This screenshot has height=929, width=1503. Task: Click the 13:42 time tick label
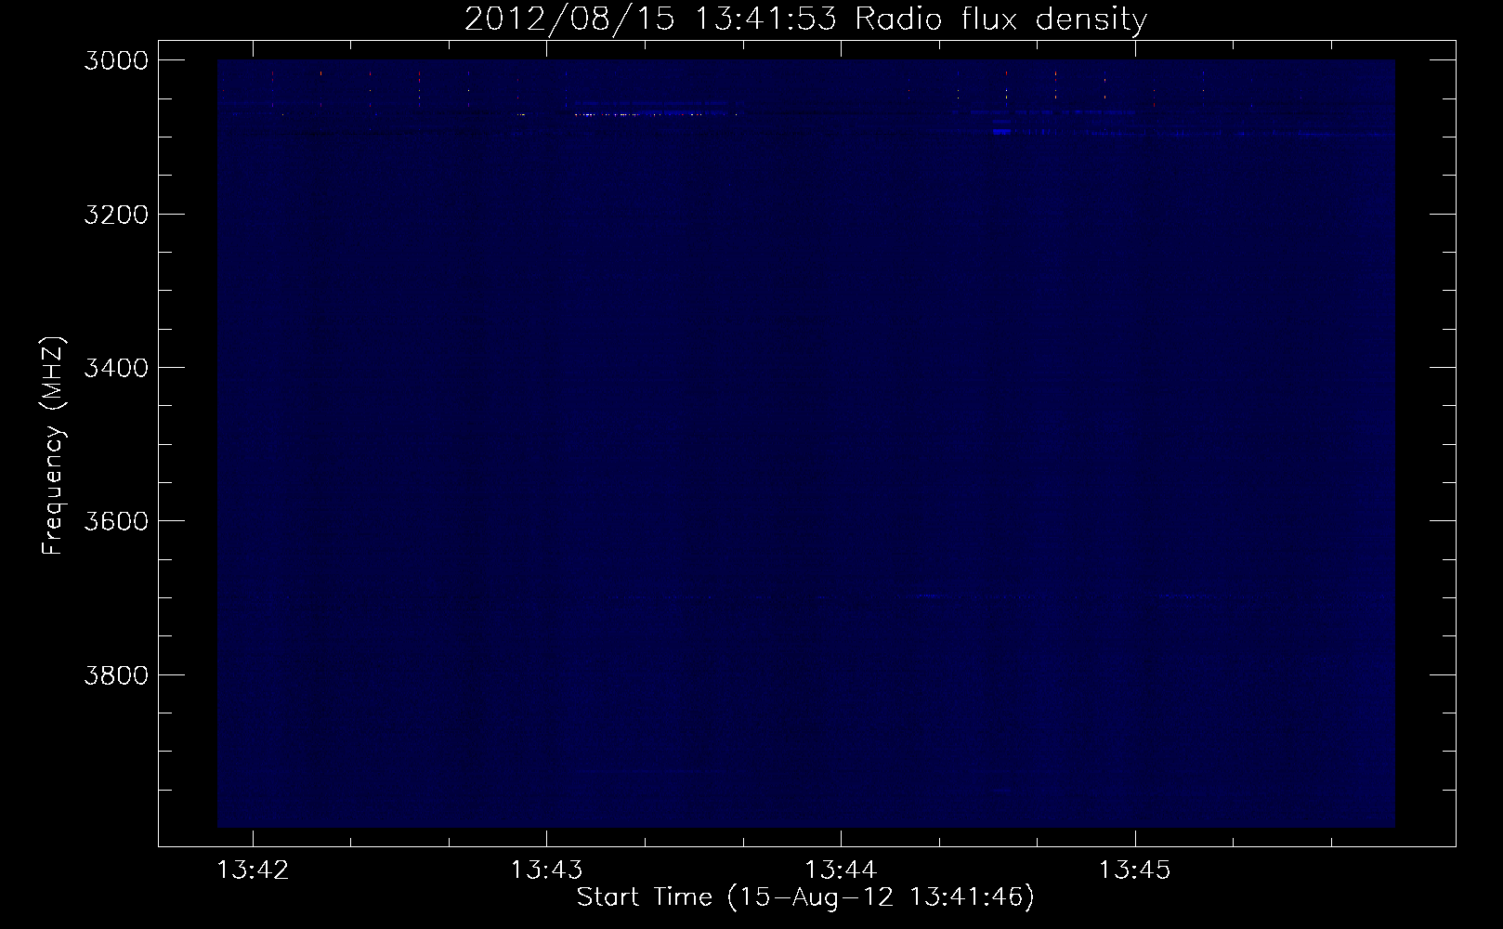coord(253,870)
